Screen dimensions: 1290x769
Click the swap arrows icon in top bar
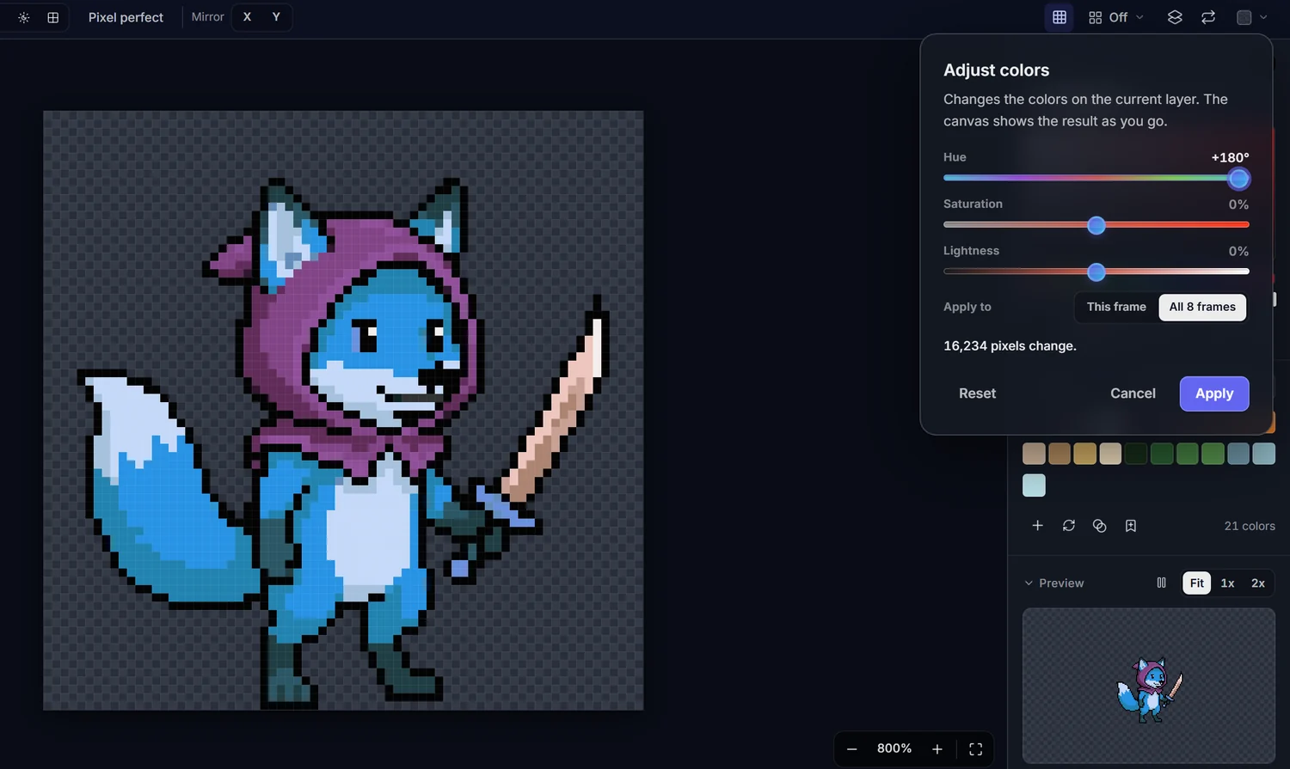coord(1208,17)
